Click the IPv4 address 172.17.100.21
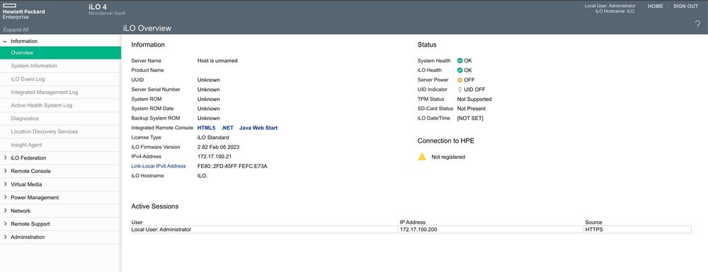Image resolution: width=708 pixels, height=272 pixels. coord(215,157)
